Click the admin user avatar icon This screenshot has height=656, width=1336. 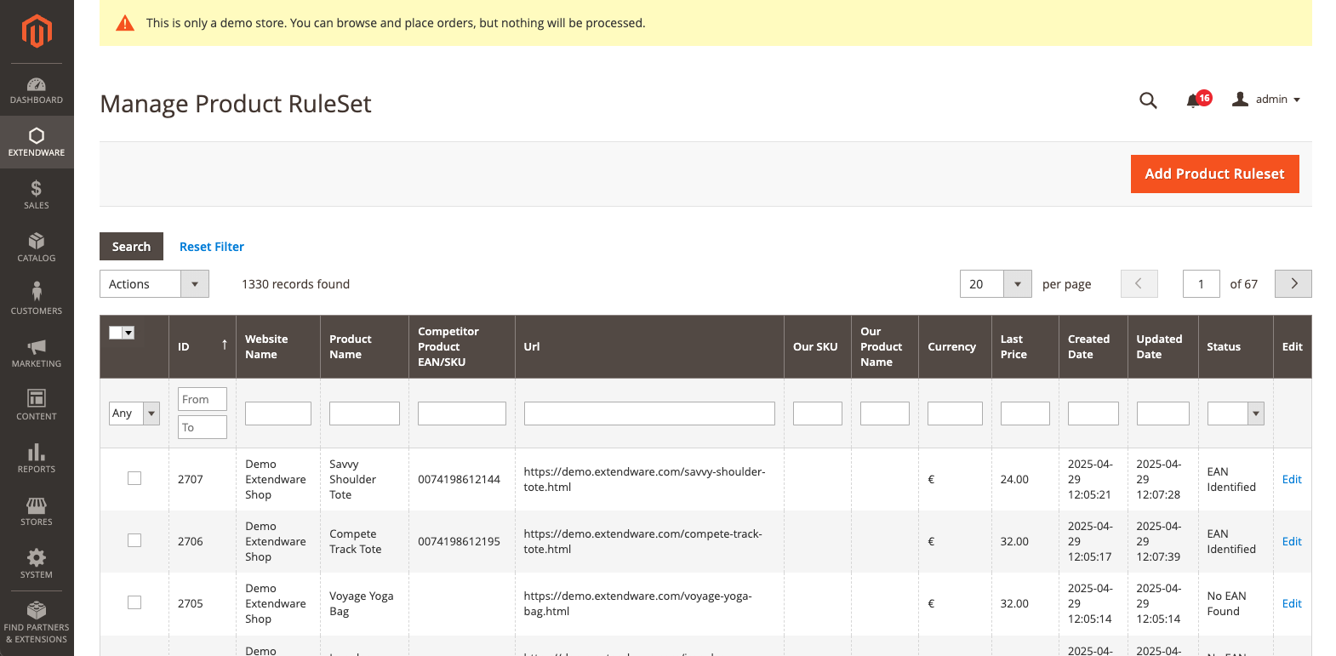click(1240, 100)
